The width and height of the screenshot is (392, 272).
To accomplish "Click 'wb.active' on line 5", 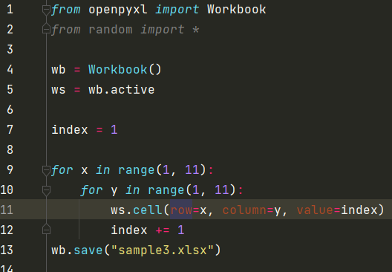I will pos(122,90).
